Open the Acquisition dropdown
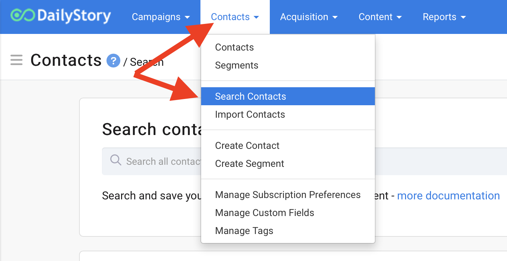507x261 pixels. tap(309, 17)
